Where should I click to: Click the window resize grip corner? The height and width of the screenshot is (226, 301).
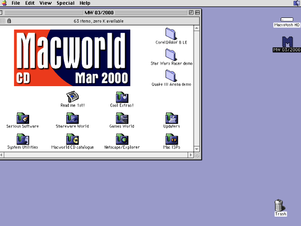[x=197, y=155]
